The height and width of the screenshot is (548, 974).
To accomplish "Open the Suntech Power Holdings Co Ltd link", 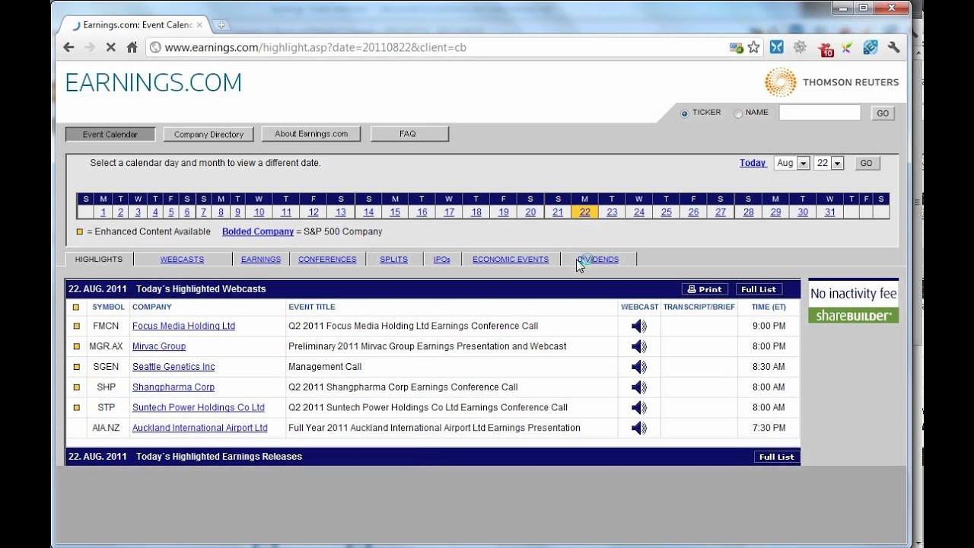I will (199, 407).
